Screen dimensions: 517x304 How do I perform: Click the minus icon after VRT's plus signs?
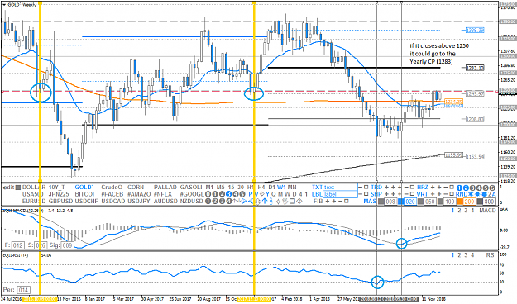(446, 194)
